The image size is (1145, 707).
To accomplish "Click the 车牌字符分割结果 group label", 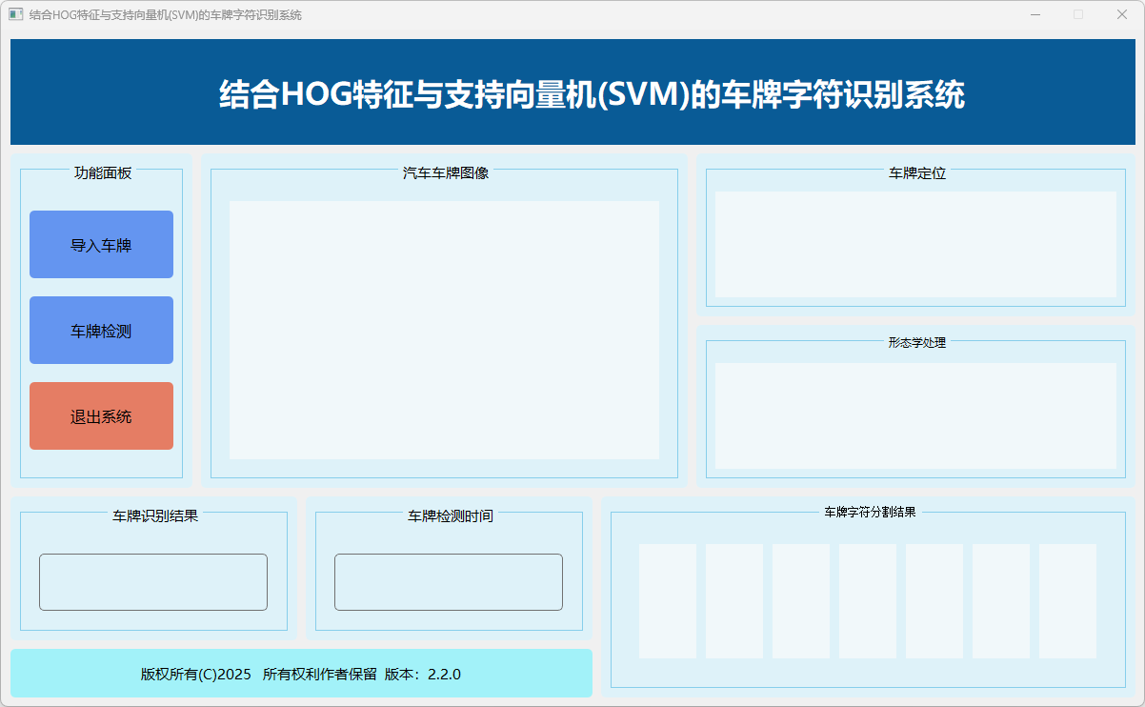I will pos(870,512).
